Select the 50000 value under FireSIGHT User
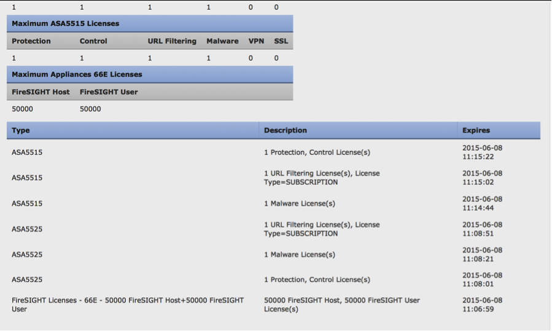Viewport: 552px width, 331px height. click(90, 109)
